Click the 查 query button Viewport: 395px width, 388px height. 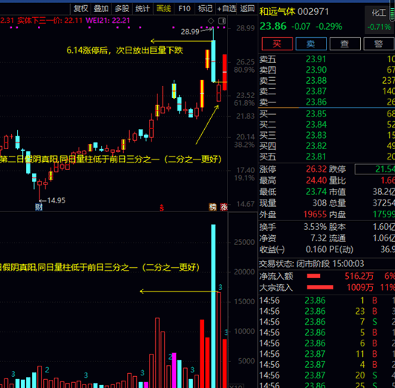(345, 44)
